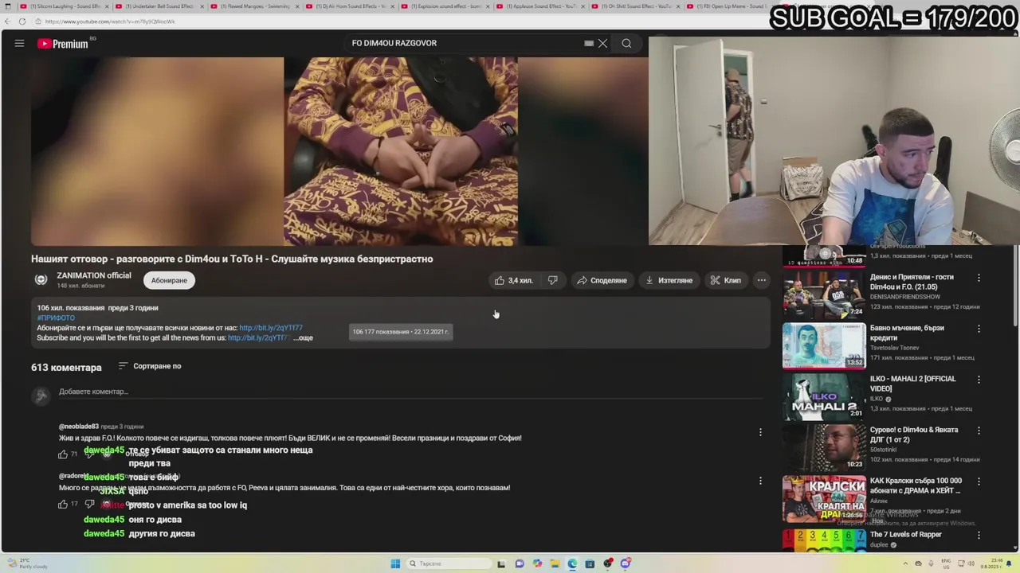The height and width of the screenshot is (573, 1020).
Task: Open the YouTube hamburger guide menu
Action: click(x=19, y=43)
